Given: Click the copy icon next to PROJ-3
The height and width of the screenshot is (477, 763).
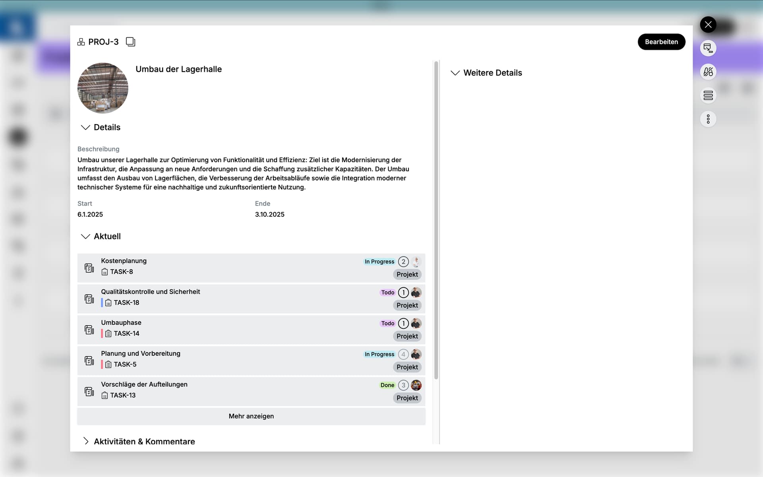Looking at the screenshot, I should 130,42.
